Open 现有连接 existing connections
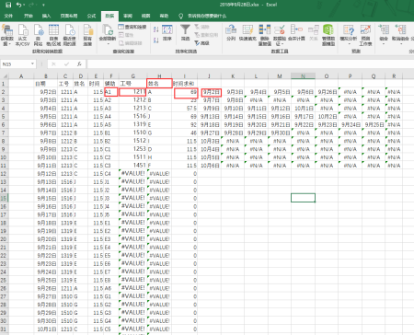414x335 pixels. pos(87,35)
